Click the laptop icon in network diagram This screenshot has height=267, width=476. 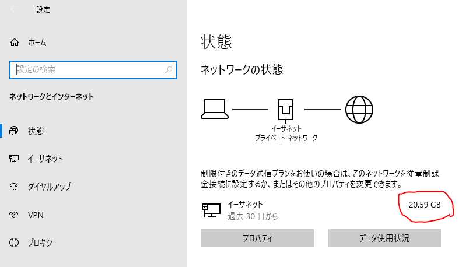point(215,109)
